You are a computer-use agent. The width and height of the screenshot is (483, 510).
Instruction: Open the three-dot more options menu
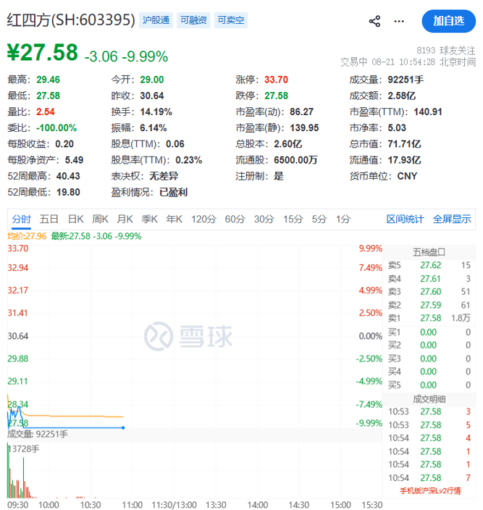click(x=399, y=22)
